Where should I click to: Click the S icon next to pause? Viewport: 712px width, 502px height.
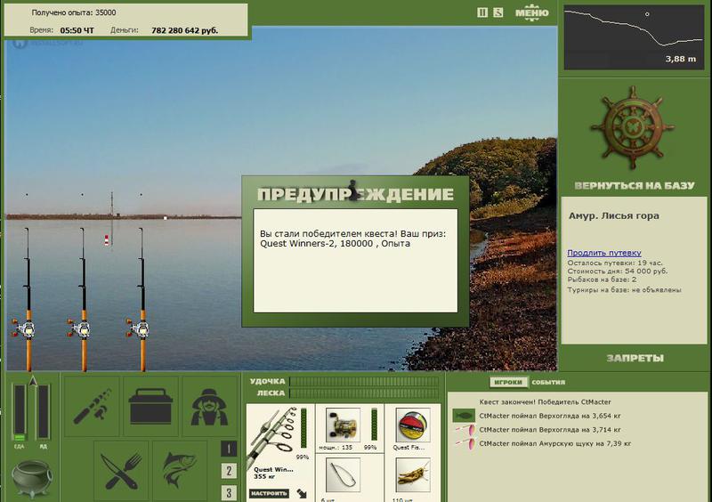tap(498, 12)
